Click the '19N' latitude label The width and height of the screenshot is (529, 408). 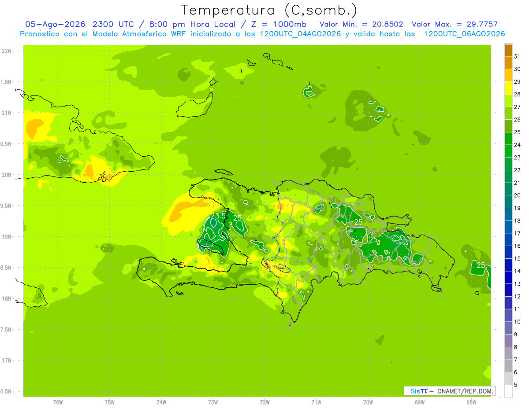[7, 237]
